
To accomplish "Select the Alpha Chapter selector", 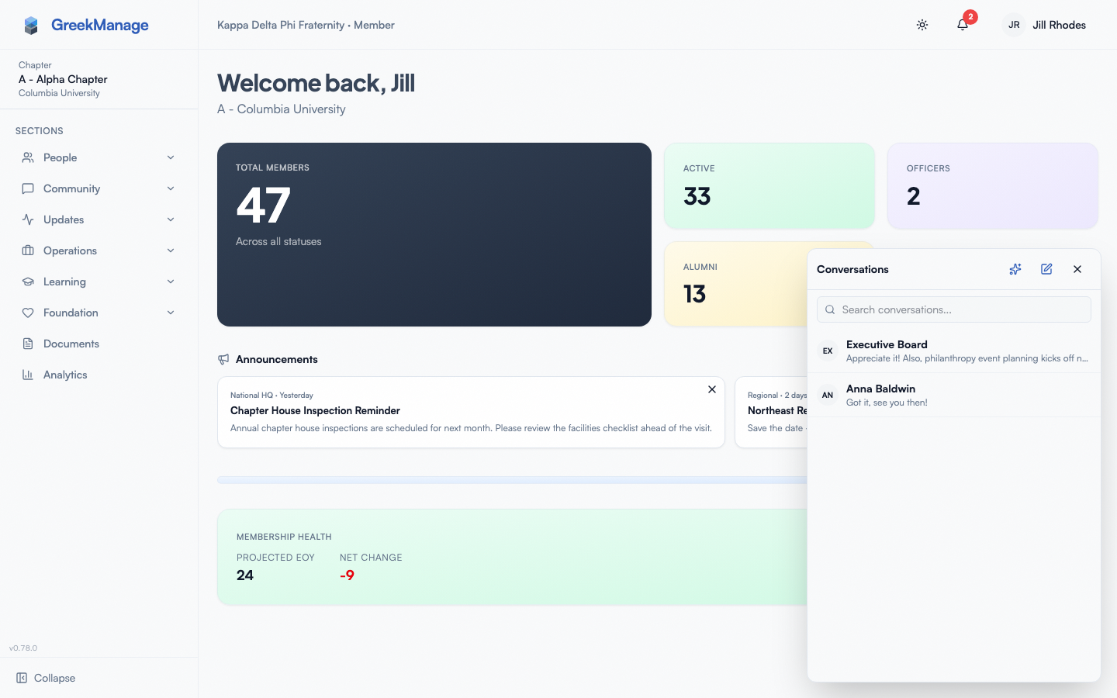I will point(99,79).
